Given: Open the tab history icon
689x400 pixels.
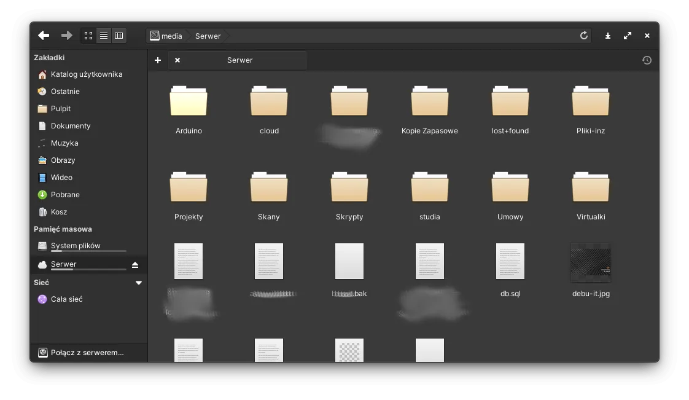Looking at the screenshot, I should [647, 60].
